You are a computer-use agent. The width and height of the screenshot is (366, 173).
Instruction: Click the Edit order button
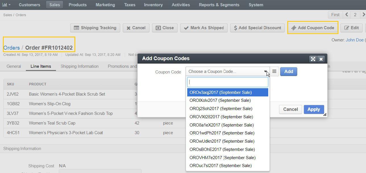pos(352,28)
